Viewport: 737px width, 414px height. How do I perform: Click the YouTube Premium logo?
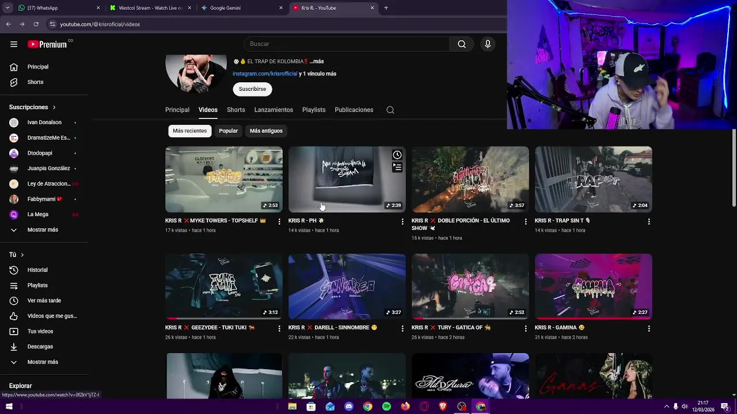tap(47, 44)
